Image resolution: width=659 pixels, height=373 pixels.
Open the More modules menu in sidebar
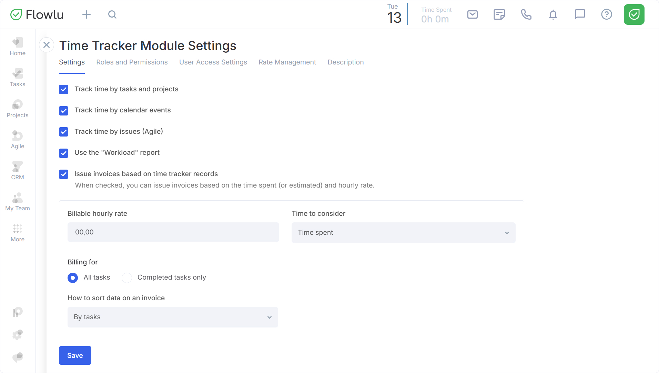18,233
